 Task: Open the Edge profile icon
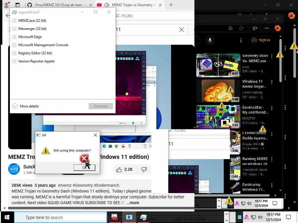point(7,5)
